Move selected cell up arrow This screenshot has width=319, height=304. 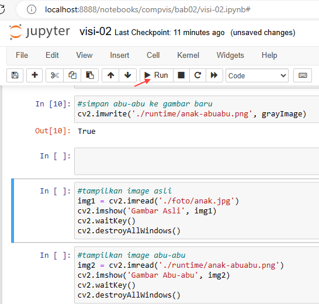pyautogui.click(x=110, y=75)
